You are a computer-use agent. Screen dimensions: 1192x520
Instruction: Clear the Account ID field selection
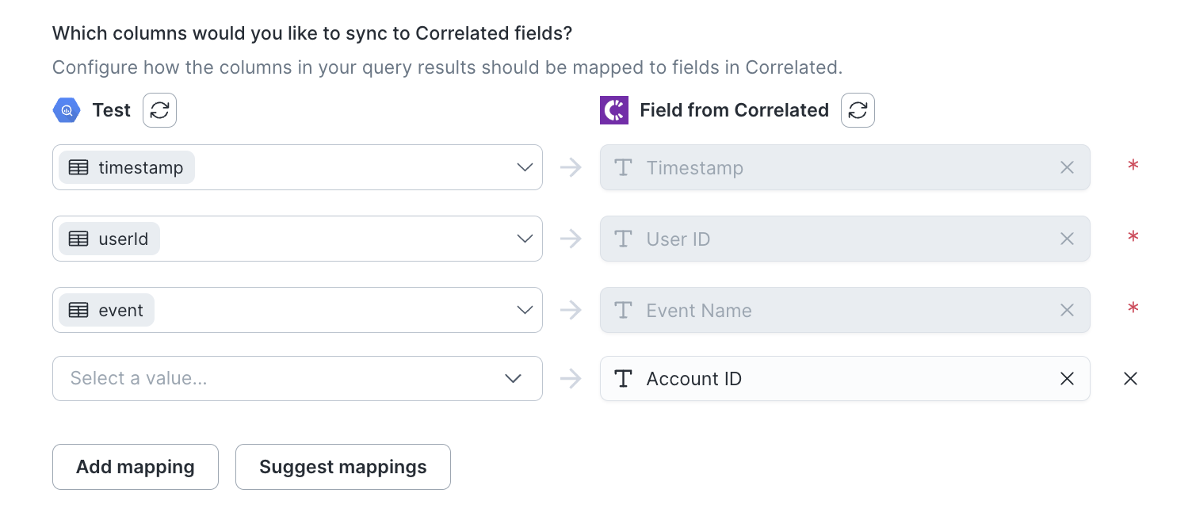point(1067,379)
